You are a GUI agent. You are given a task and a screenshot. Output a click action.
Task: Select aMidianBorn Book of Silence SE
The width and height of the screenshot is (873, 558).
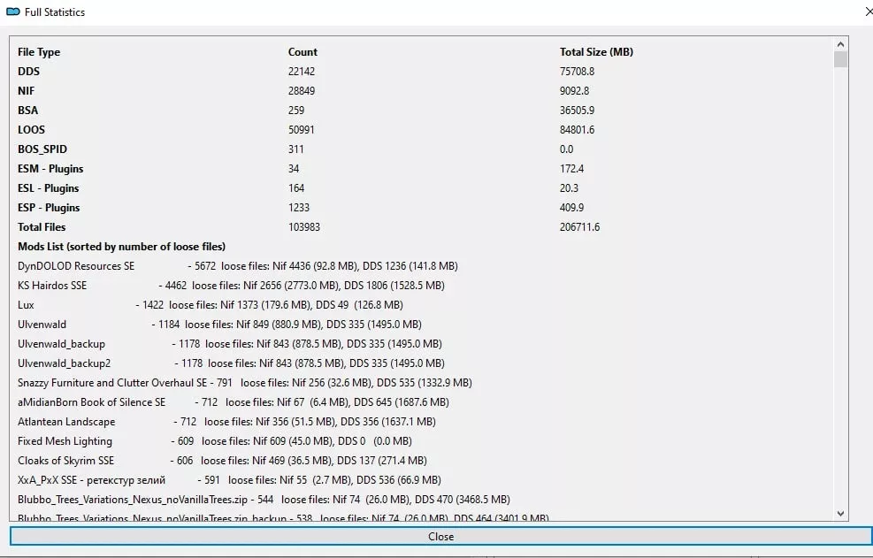(234, 402)
